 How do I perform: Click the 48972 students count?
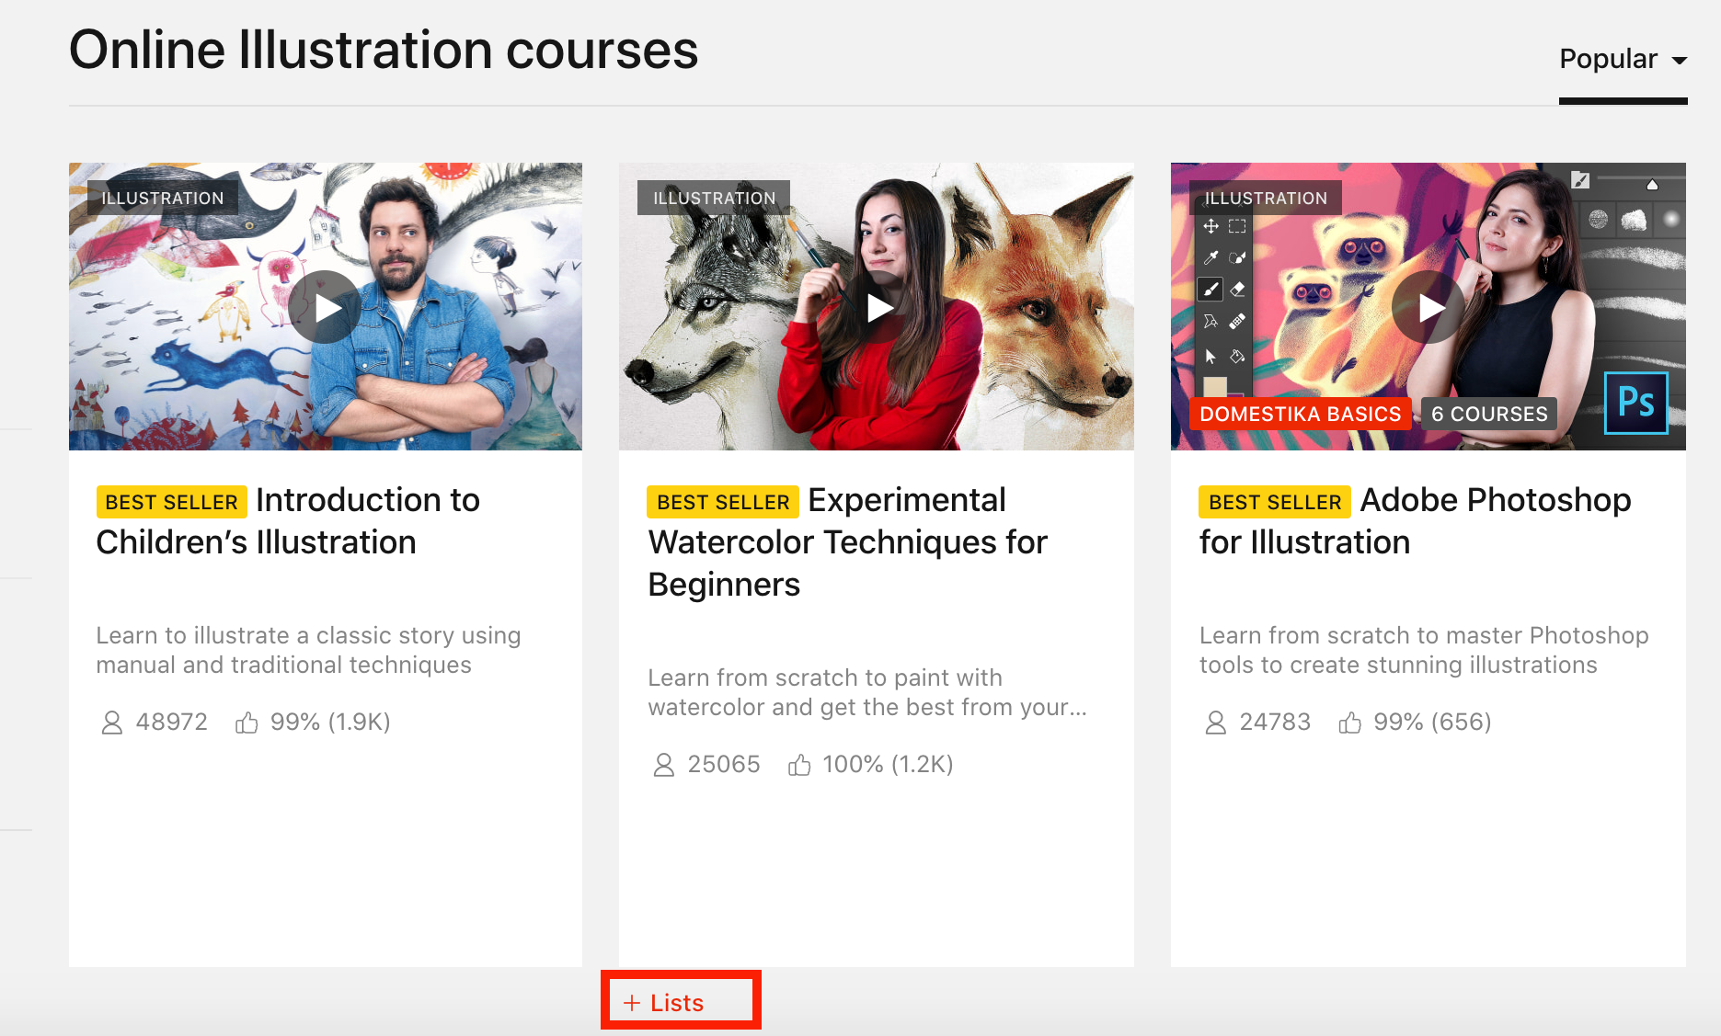(x=172, y=722)
